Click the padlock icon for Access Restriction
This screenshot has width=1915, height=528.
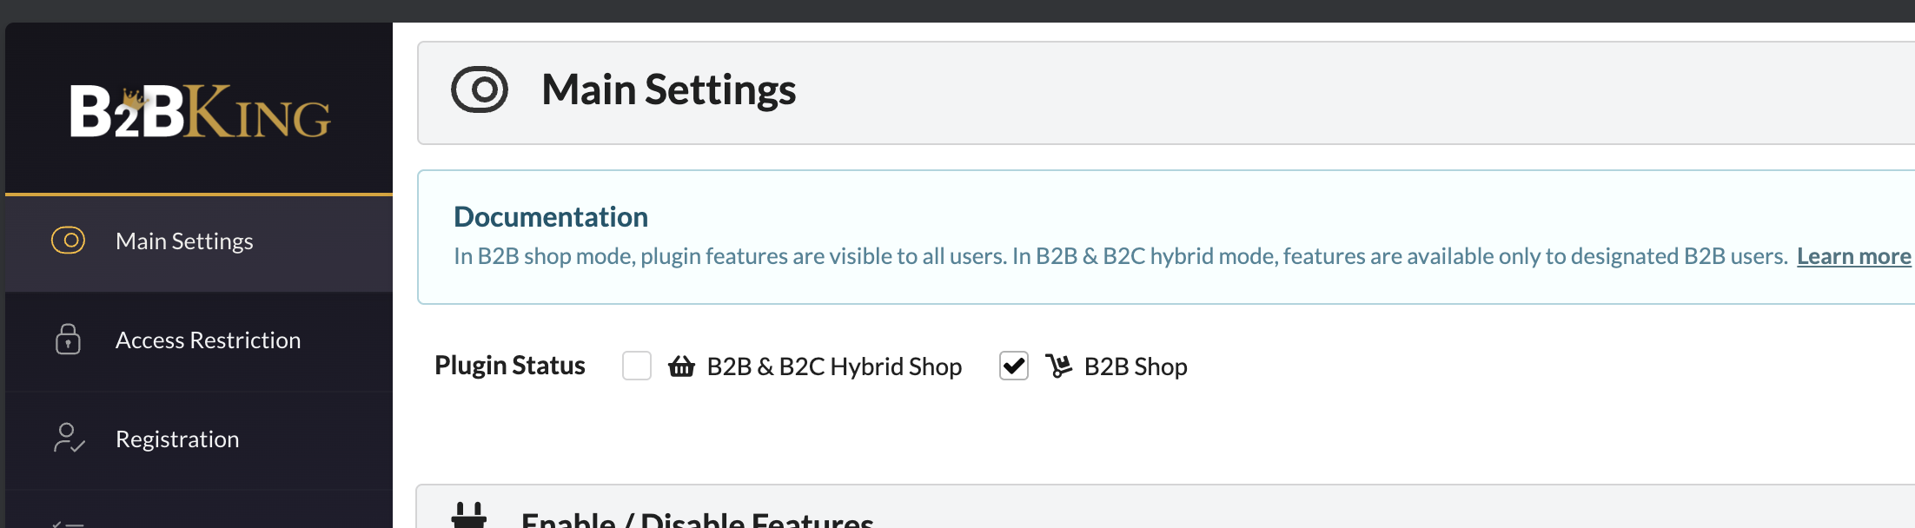(x=68, y=340)
